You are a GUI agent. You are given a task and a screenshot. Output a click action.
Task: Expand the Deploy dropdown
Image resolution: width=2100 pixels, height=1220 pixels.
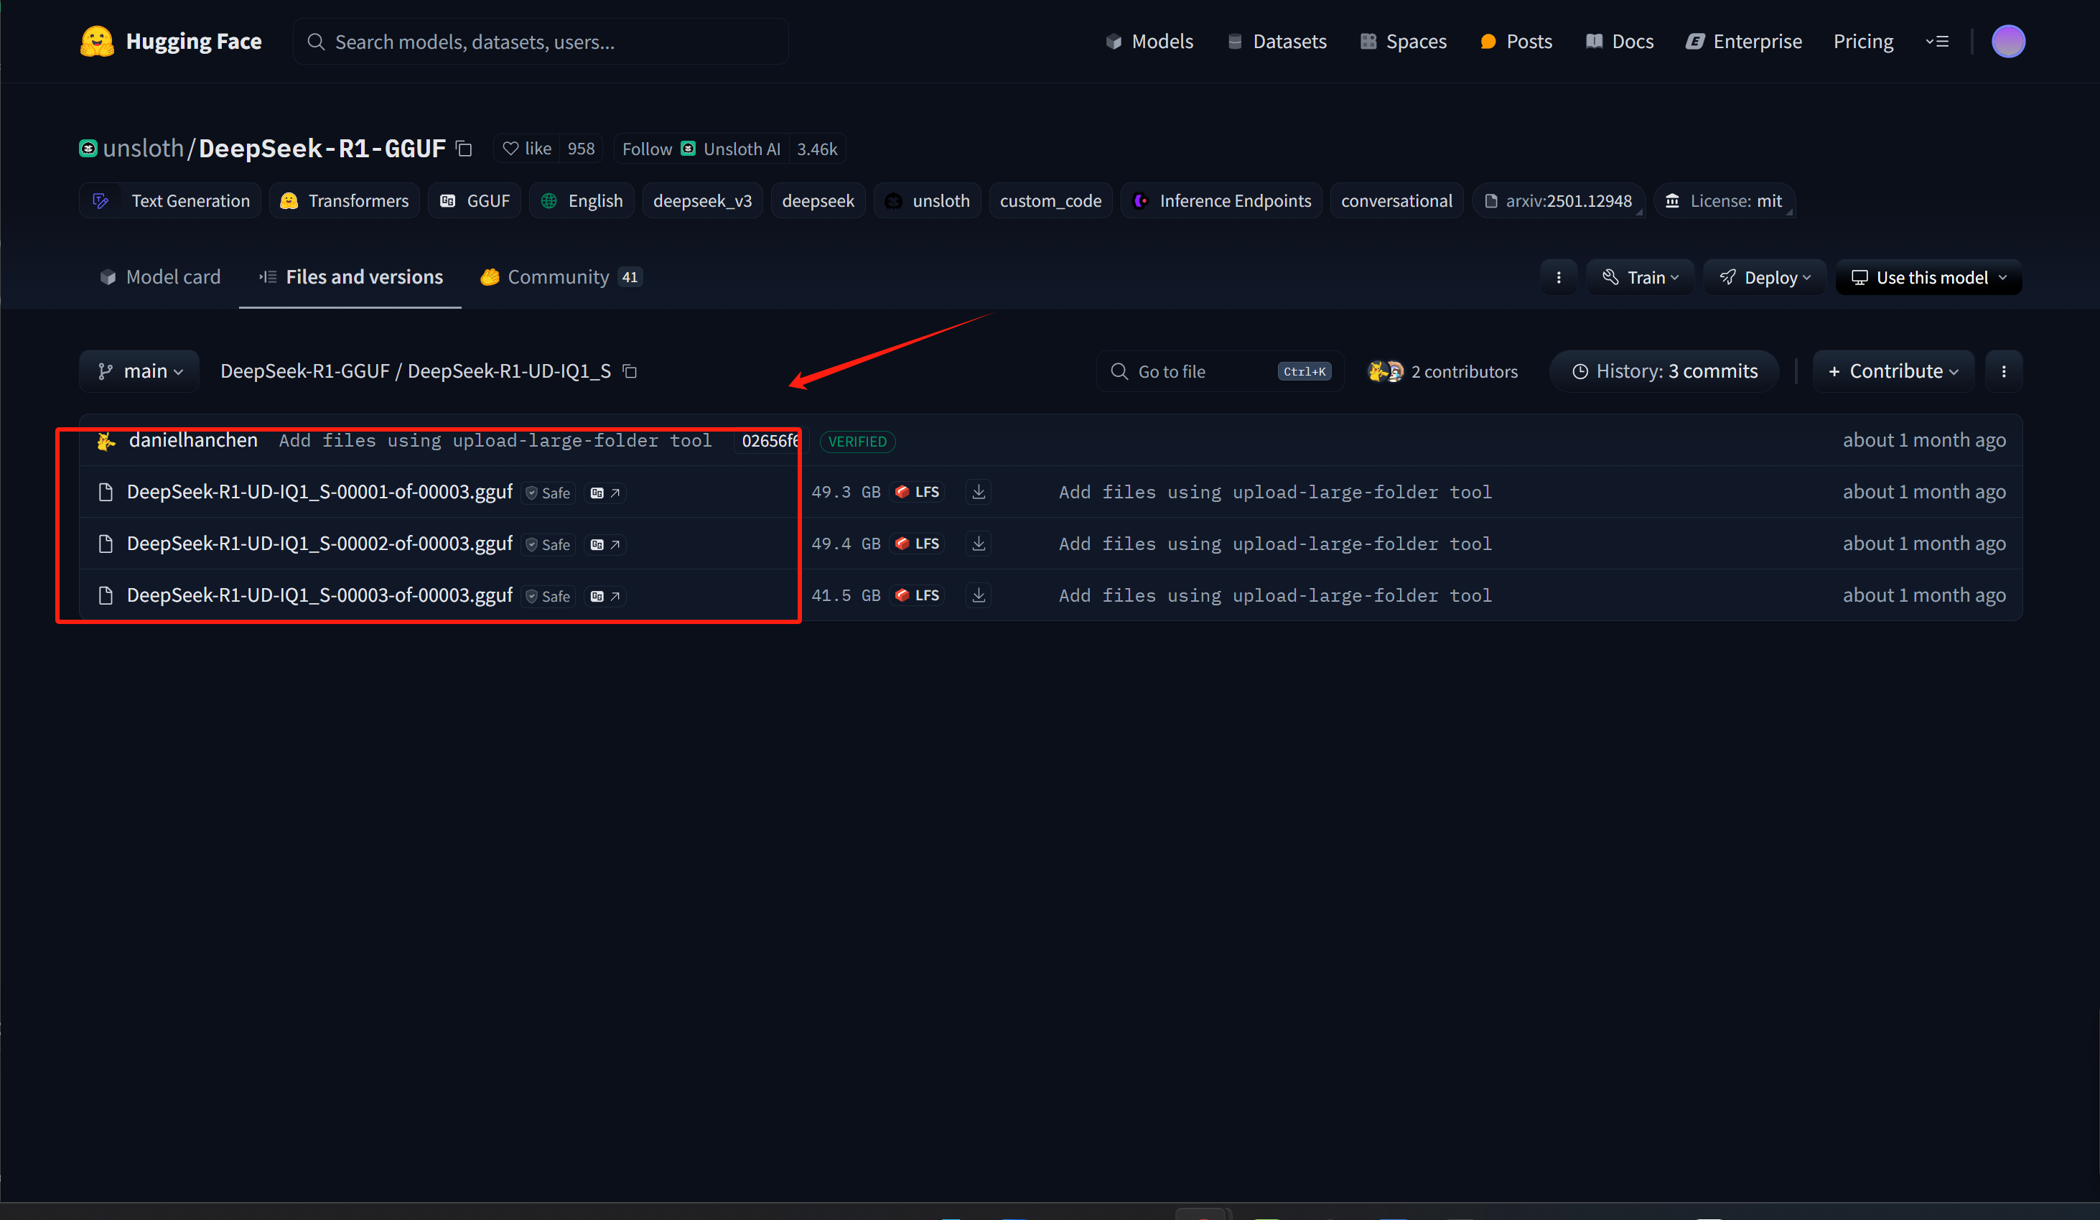tap(1764, 277)
